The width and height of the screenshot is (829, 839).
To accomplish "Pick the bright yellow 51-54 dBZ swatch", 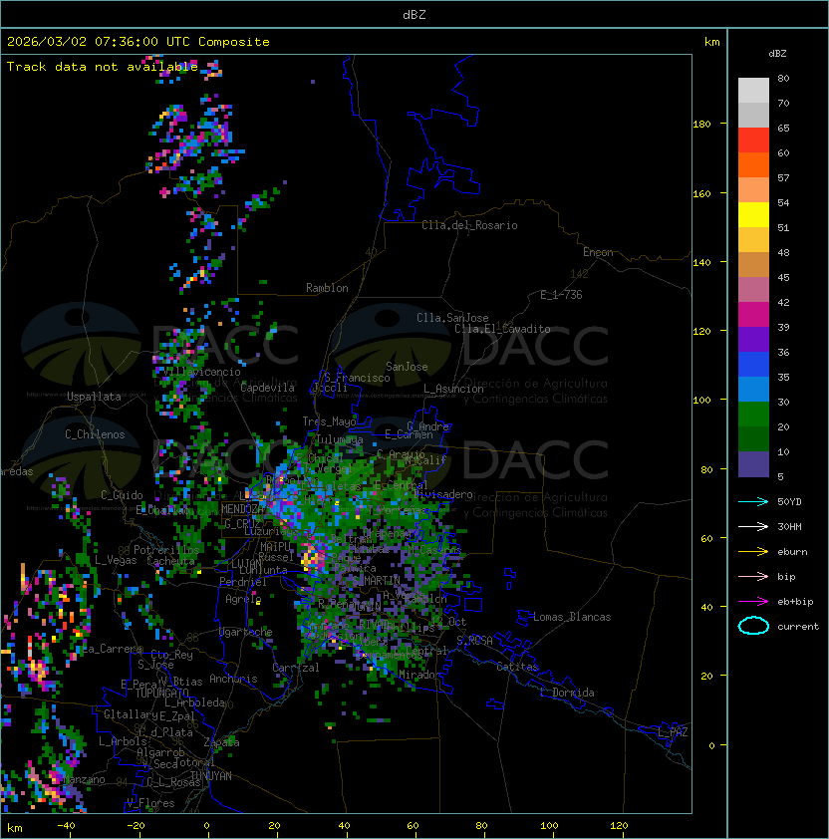I will click(x=753, y=214).
